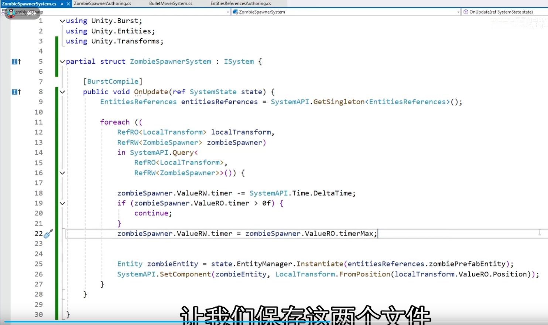Screen dimensions: 548x325
Task: Click interface implementation icon on line 5
Action: 16,62
